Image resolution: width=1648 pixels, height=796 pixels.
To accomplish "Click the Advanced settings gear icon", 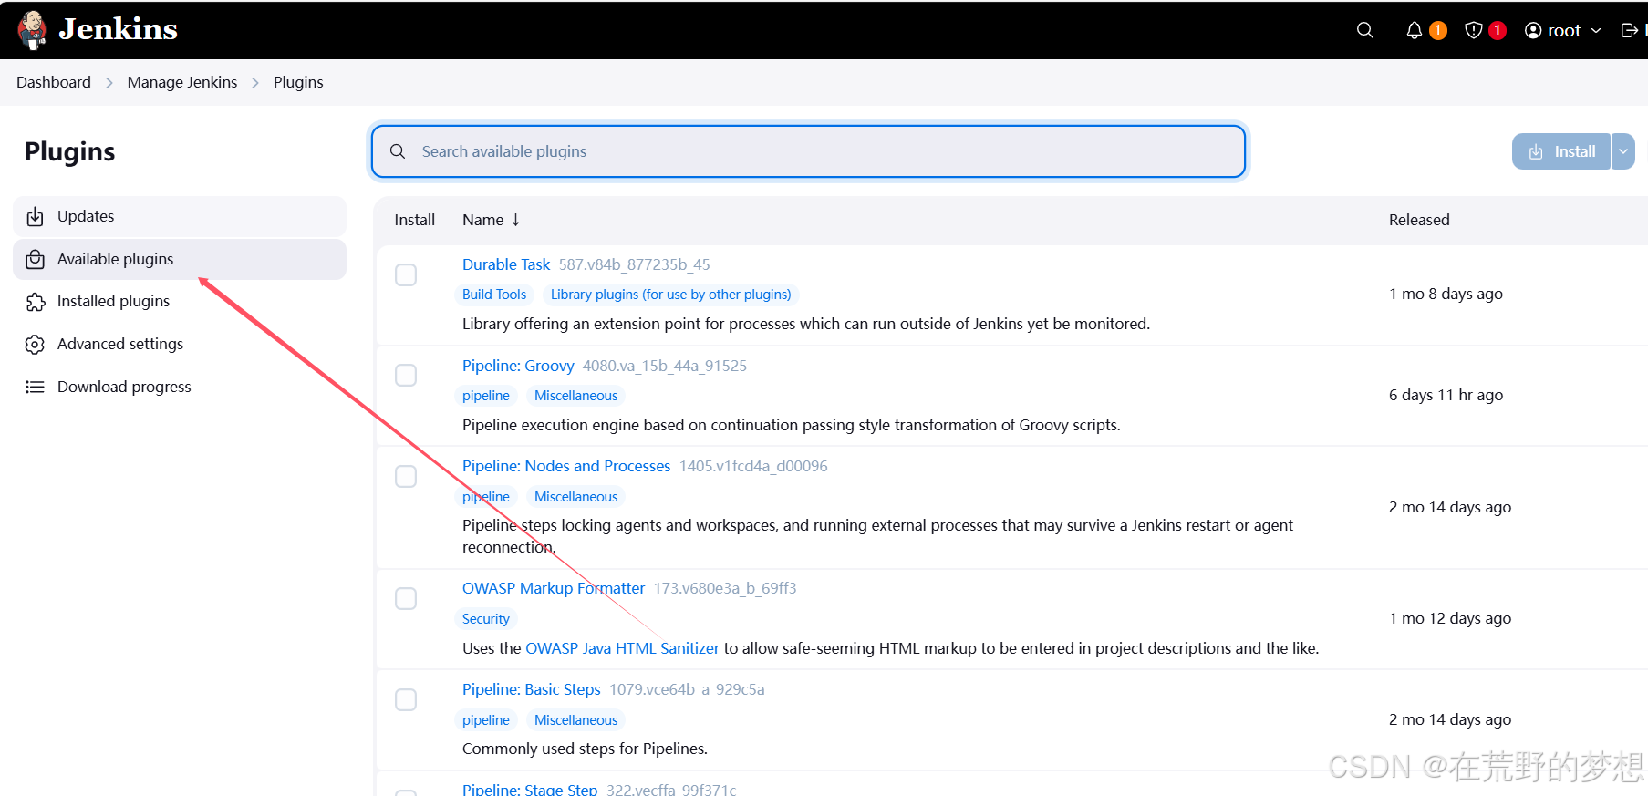I will [35, 344].
